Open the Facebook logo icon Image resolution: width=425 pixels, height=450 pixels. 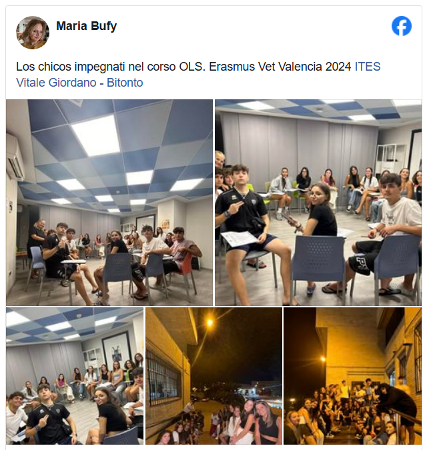[401, 26]
